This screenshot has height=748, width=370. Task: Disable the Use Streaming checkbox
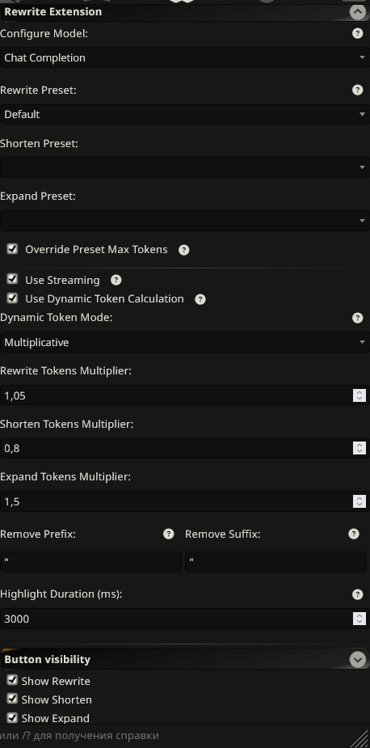12,279
